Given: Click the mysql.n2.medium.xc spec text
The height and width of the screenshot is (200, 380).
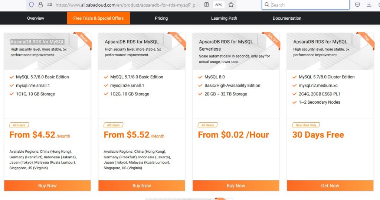Looking at the screenshot, I should point(318,86).
